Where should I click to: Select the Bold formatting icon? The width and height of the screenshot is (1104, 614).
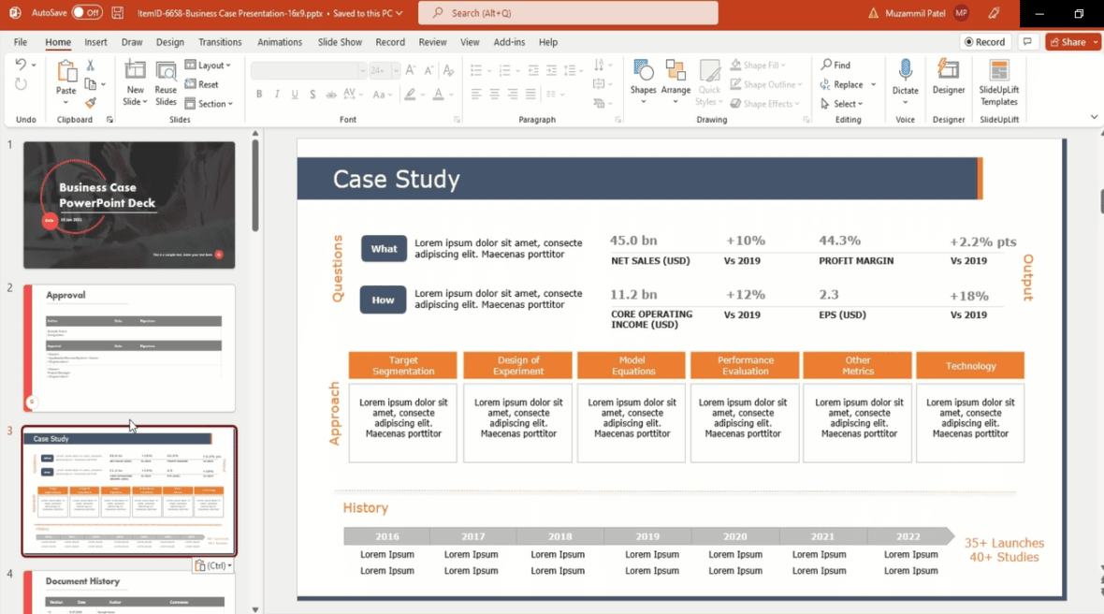tap(259, 94)
